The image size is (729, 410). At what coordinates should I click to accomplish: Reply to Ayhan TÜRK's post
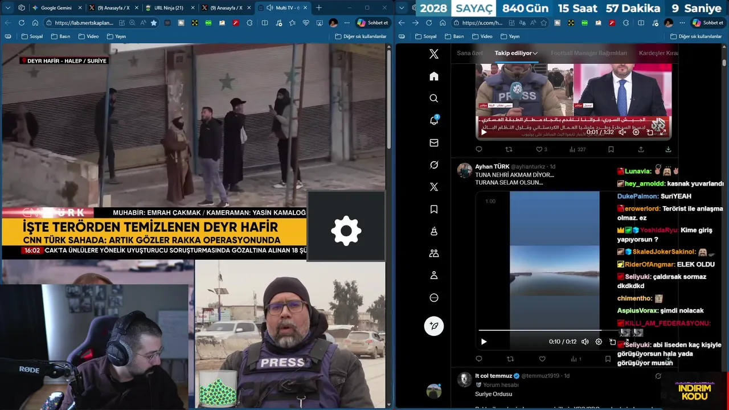pos(479,359)
